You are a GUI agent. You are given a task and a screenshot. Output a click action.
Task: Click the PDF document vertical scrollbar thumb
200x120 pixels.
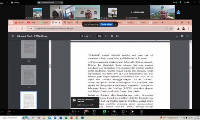[190, 68]
